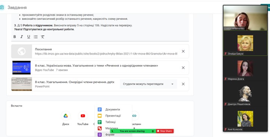Toggle italic text formatting
Screen dimensions: 270x137
[x=22, y=37]
